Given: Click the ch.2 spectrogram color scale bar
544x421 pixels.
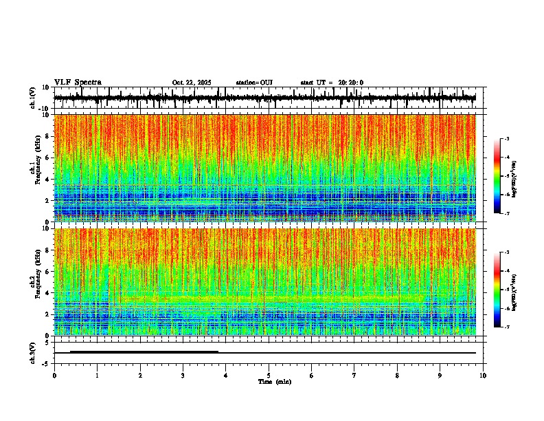Looking at the screenshot, I should (x=497, y=290).
